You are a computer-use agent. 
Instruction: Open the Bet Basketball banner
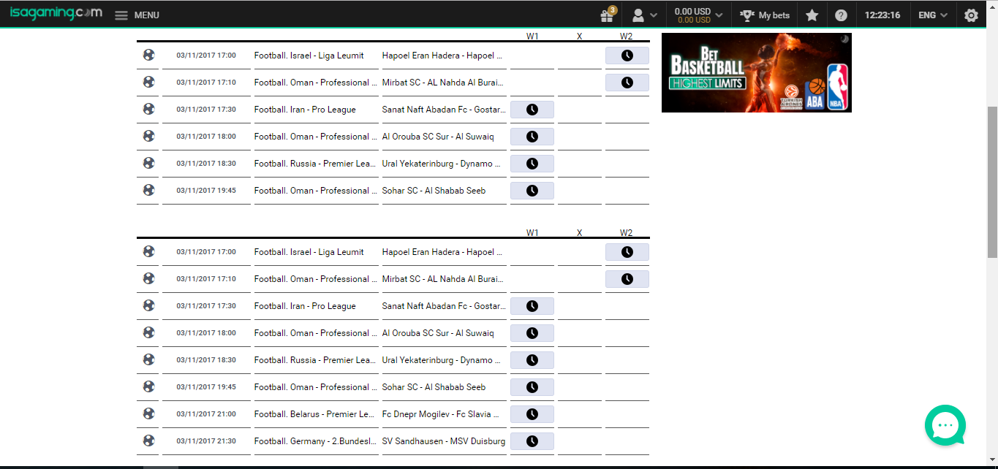point(756,72)
